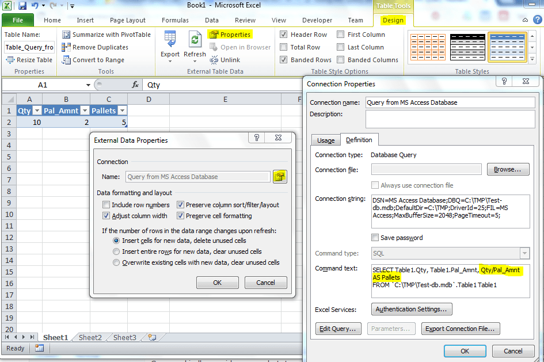This screenshot has height=362, width=544.
Task: Select the blue table style thumbnail
Action: click(507, 47)
